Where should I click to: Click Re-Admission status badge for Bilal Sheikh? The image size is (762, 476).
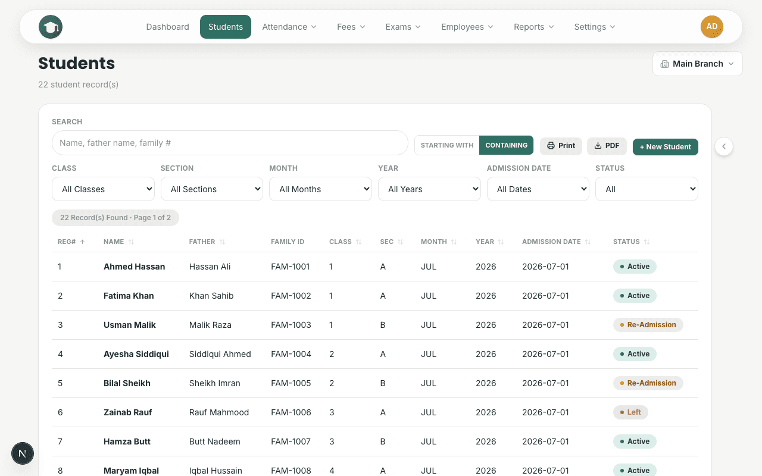point(648,383)
